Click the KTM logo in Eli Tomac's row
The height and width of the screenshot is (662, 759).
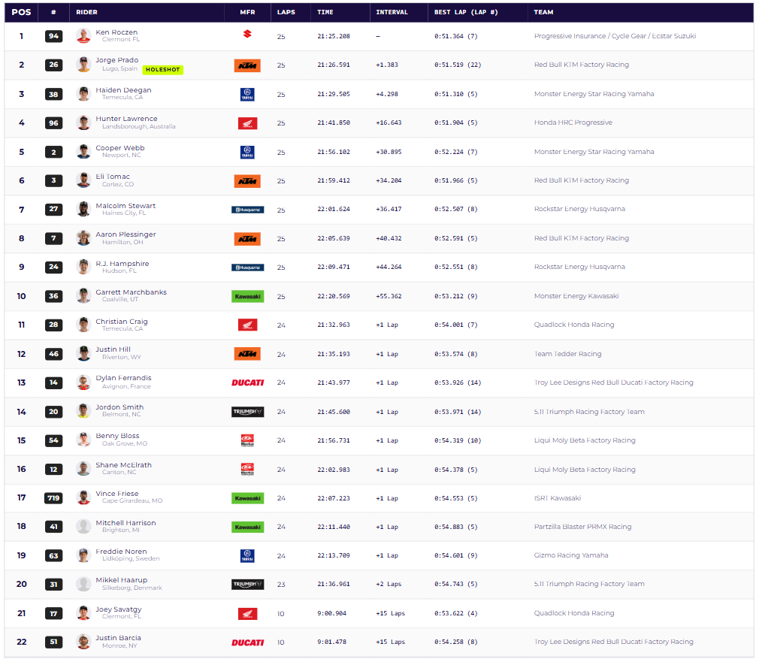click(x=247, y=182)
